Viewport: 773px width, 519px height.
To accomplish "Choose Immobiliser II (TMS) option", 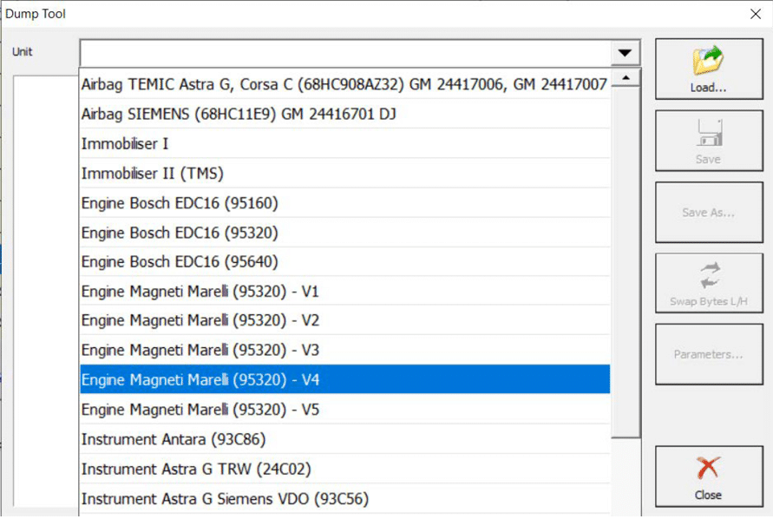I will coord(152,174).
